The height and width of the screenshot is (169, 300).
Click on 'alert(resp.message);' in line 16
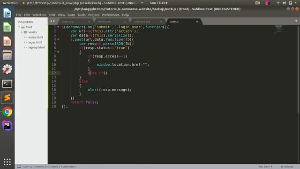110,90
